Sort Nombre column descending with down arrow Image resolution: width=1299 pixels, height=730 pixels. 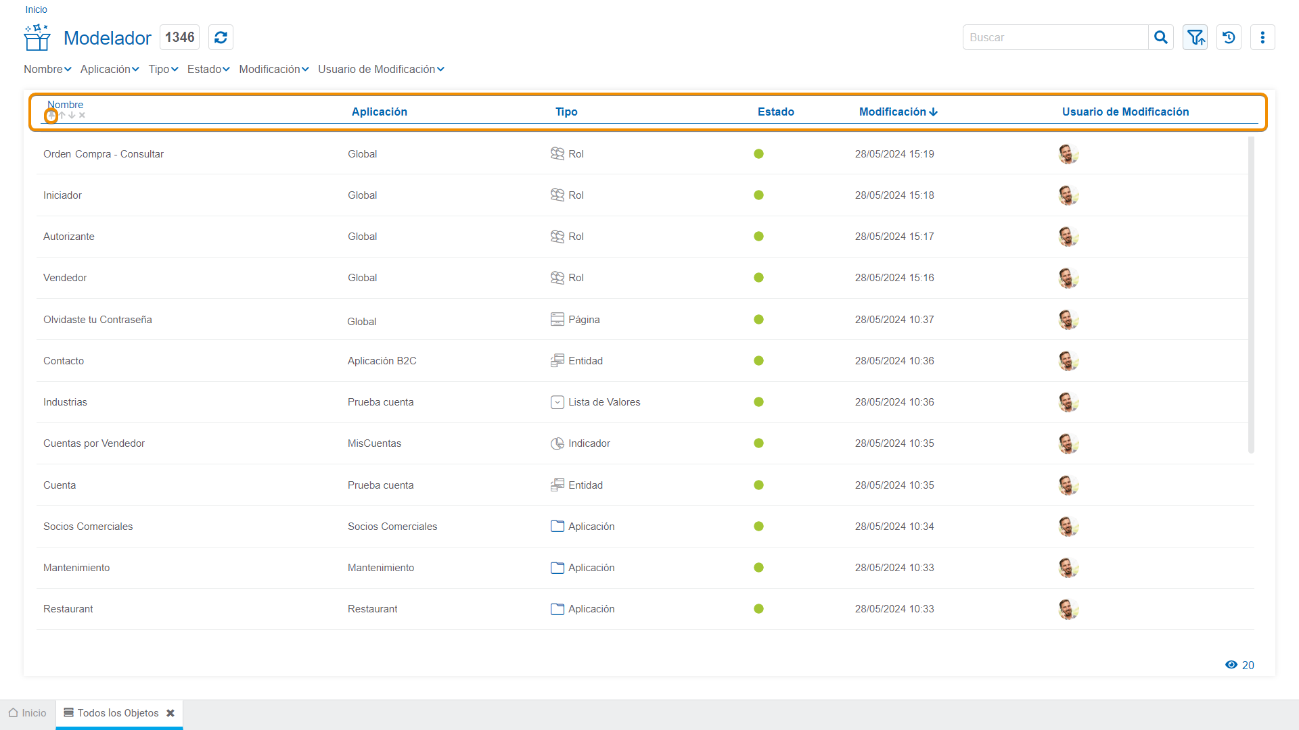point(72,116)
